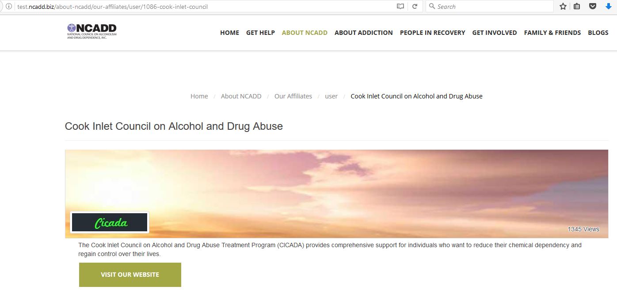Click the URL address bar text
Viewport: 617px width, 294px height.
pos(112,7)
